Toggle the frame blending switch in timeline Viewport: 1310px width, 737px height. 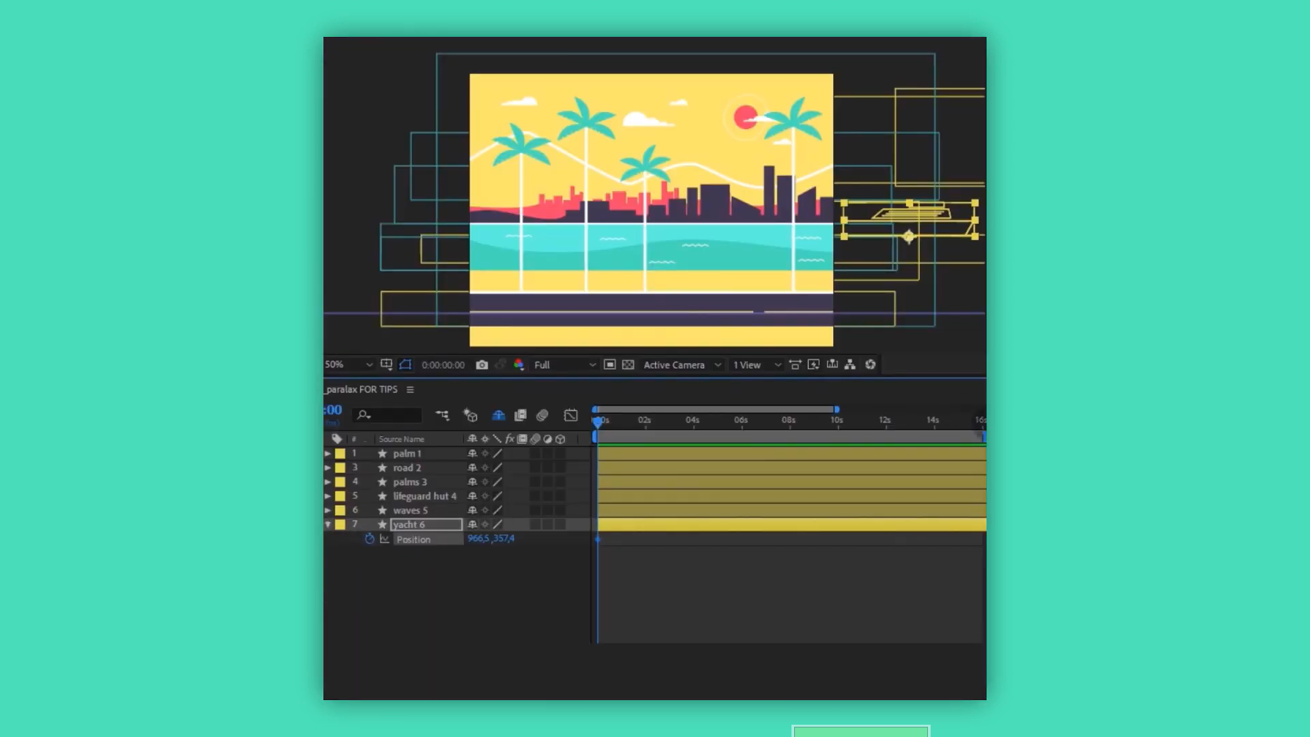coord(520,416)
